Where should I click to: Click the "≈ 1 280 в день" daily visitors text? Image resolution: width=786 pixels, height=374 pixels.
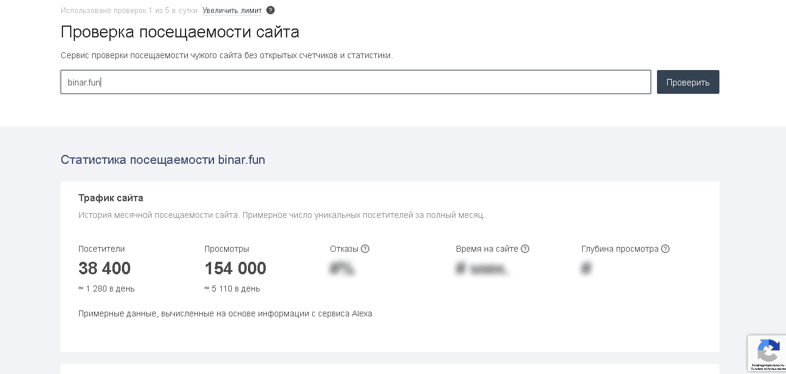106,289
